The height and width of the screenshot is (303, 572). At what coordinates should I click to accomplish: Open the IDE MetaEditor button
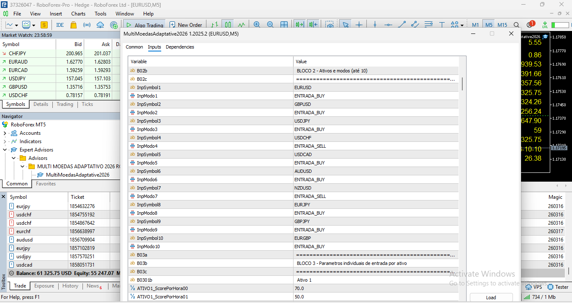60,25
